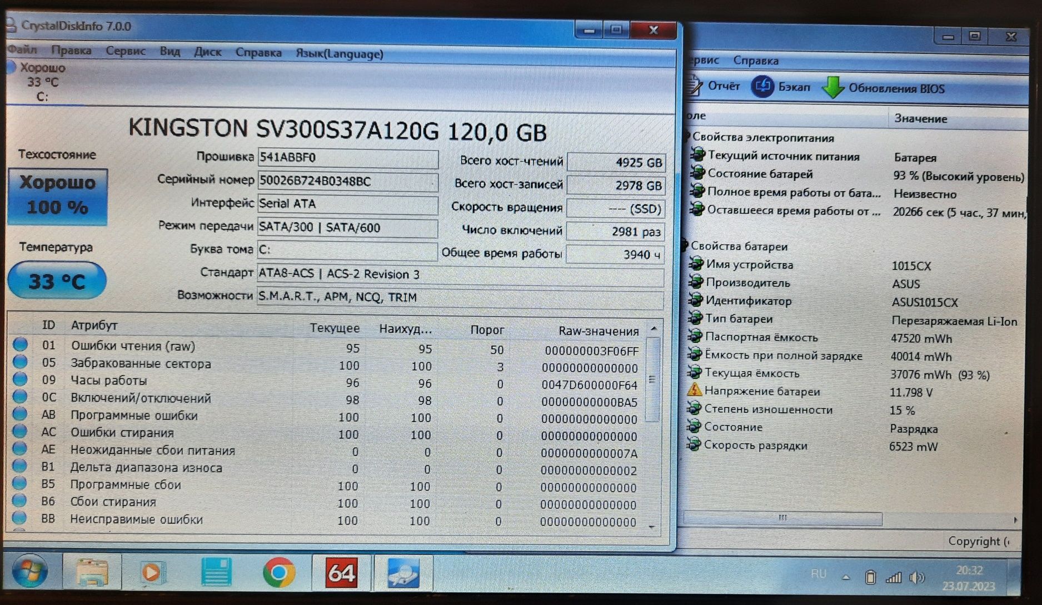Click the Порог column header

(x=487, y=330)
